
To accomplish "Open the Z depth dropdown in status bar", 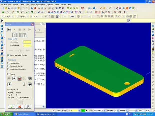I will click(x=79, y=111).
